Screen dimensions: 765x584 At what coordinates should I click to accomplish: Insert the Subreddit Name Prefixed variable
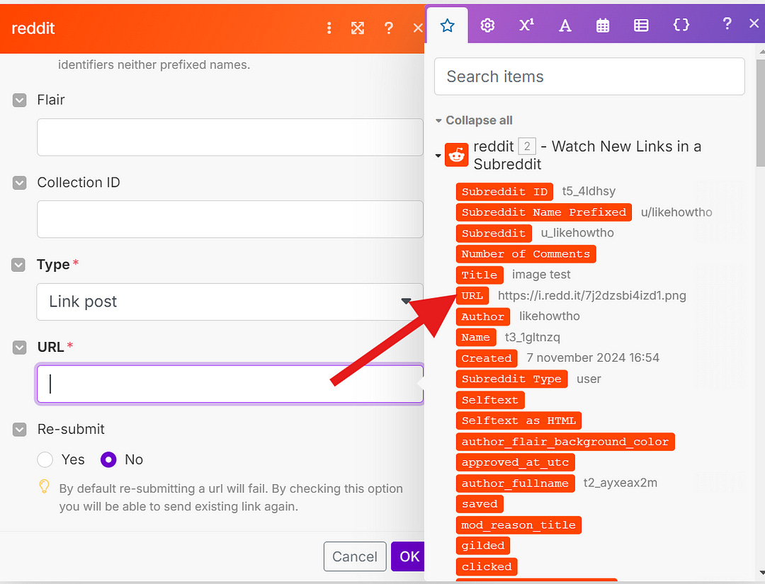[x=543, y=212]
